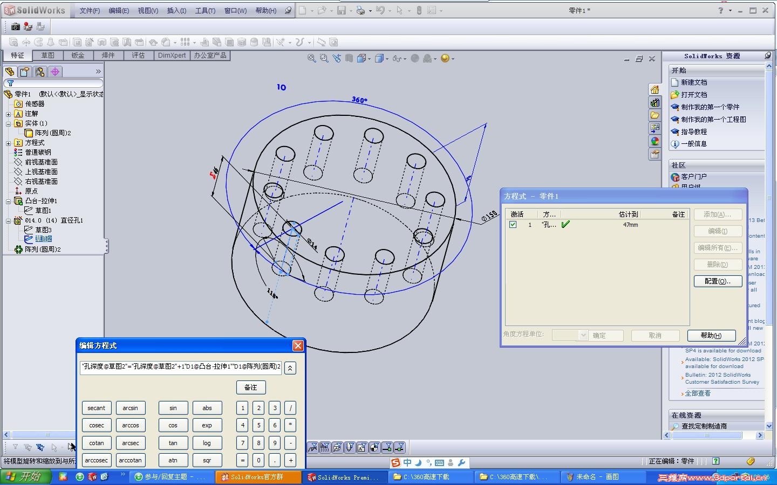Open the 插入(I) menu
This screenshot has height=485, width=777.
pos(176,11)
